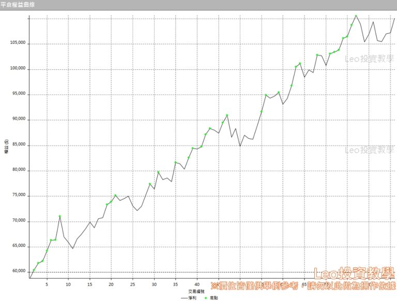Click the 105,000 y-axis tick label
This screenshot has width=397, height=301.
coord(18,44)
